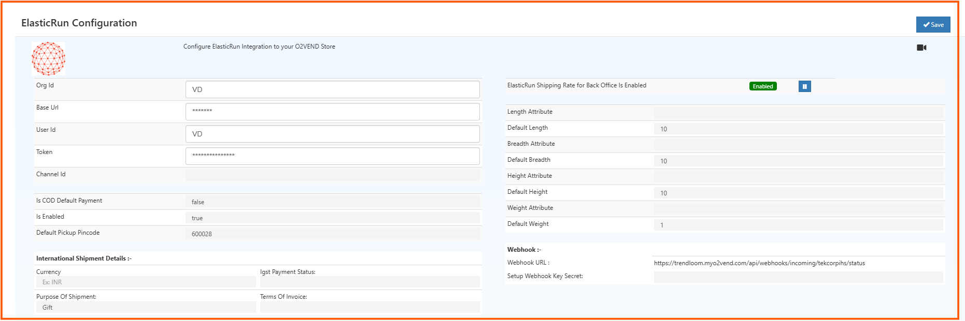Click the Height Attribute field
965x321 pixels.
[798, 177]
